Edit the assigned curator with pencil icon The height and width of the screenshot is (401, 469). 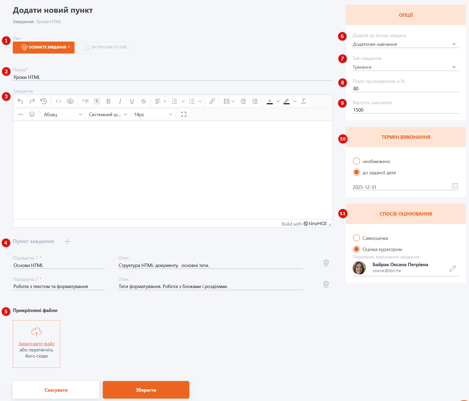coord(452,269)
